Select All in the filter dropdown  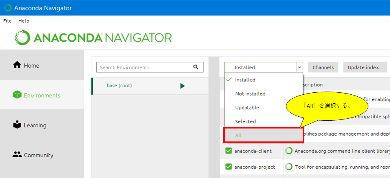click(264, 136)
